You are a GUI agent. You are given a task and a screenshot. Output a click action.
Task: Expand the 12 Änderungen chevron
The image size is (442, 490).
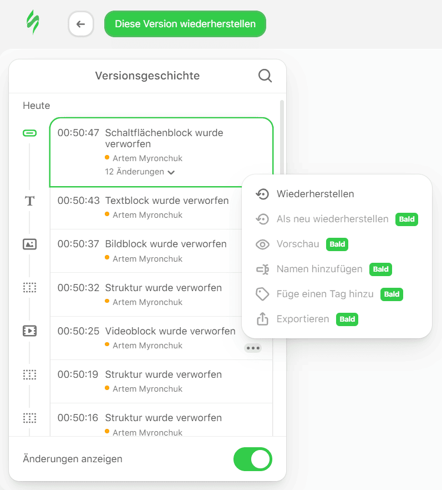171,172
